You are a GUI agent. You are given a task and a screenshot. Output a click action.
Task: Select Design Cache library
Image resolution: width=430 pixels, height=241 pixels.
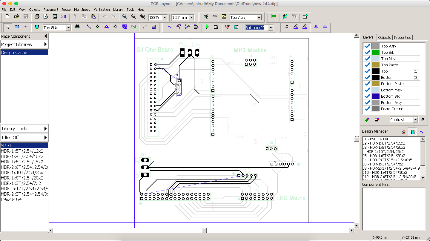24,52
